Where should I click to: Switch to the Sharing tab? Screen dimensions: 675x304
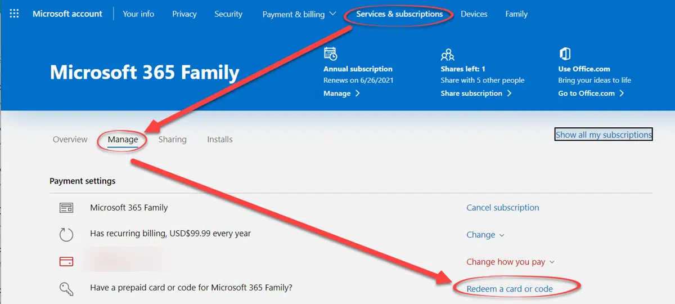tap(172, 140)
